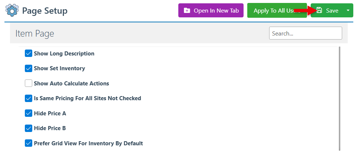The width and height of the screenshot is (357, 156).
Task: Toggle Is Same Pricing For All Sites checkbox
Action: [x=29, y=98]
